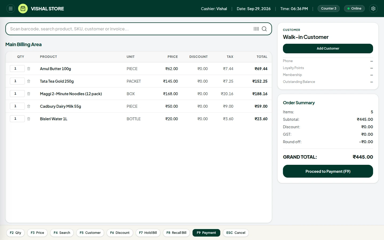
Task: Click the Counter 3 badge
Action: click(329, 9)
